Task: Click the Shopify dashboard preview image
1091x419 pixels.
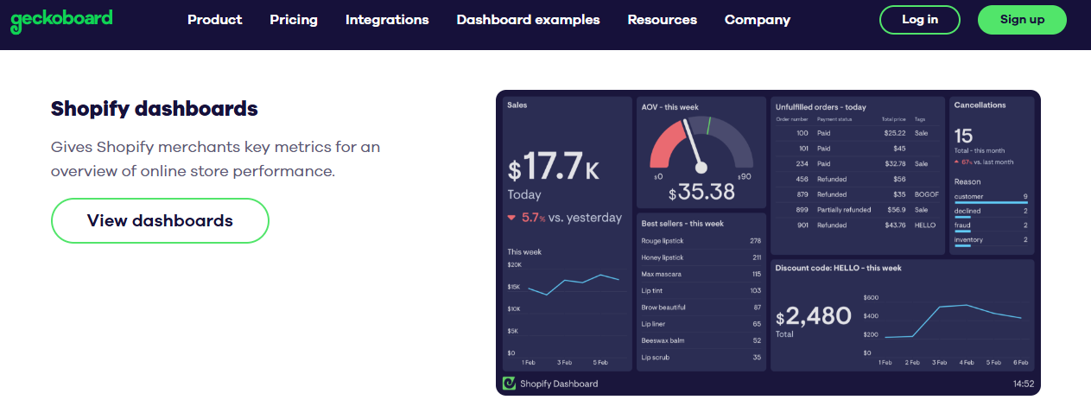Action: [768, 243]
